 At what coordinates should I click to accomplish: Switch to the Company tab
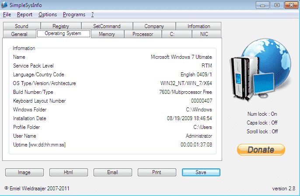tap(154, 26)
